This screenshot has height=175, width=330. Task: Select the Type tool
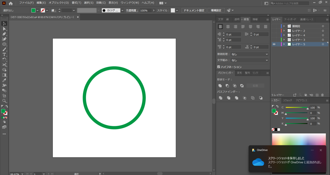tap(4, 54)
